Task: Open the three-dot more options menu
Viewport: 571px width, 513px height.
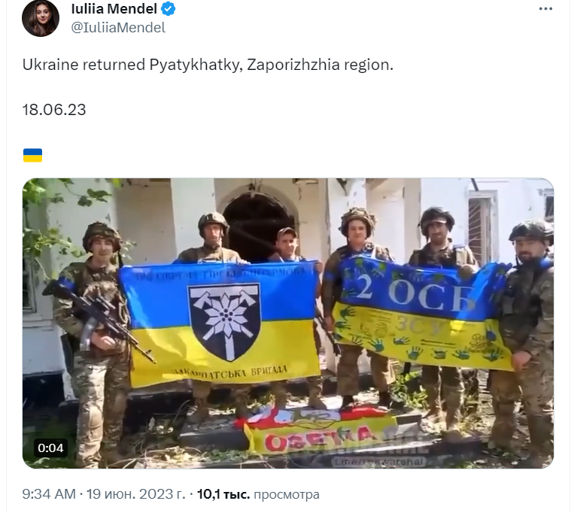Action: (545, 9)
